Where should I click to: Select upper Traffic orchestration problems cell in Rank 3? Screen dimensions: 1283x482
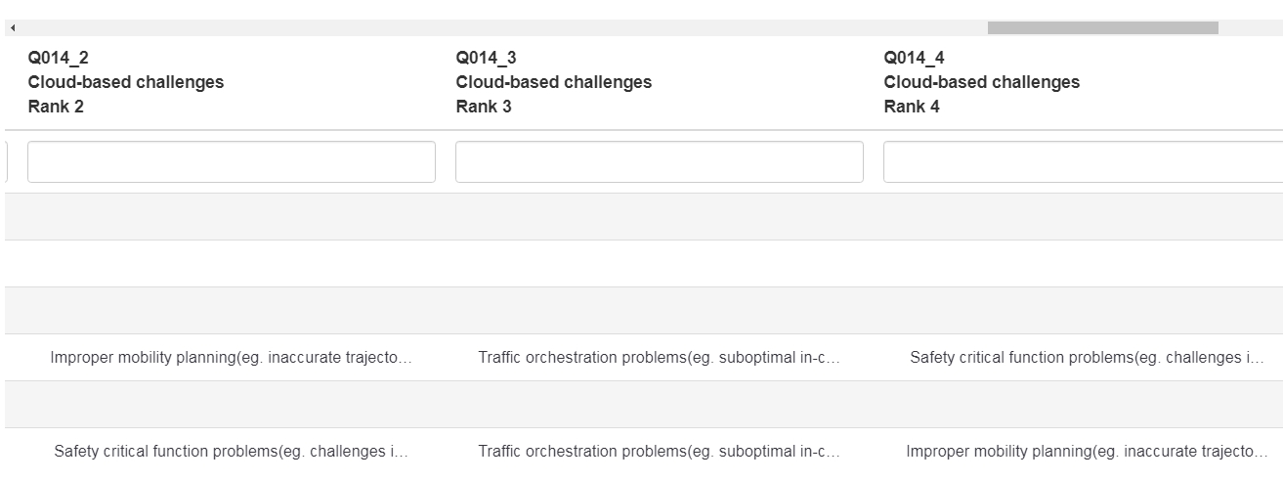tap(660, 358)
